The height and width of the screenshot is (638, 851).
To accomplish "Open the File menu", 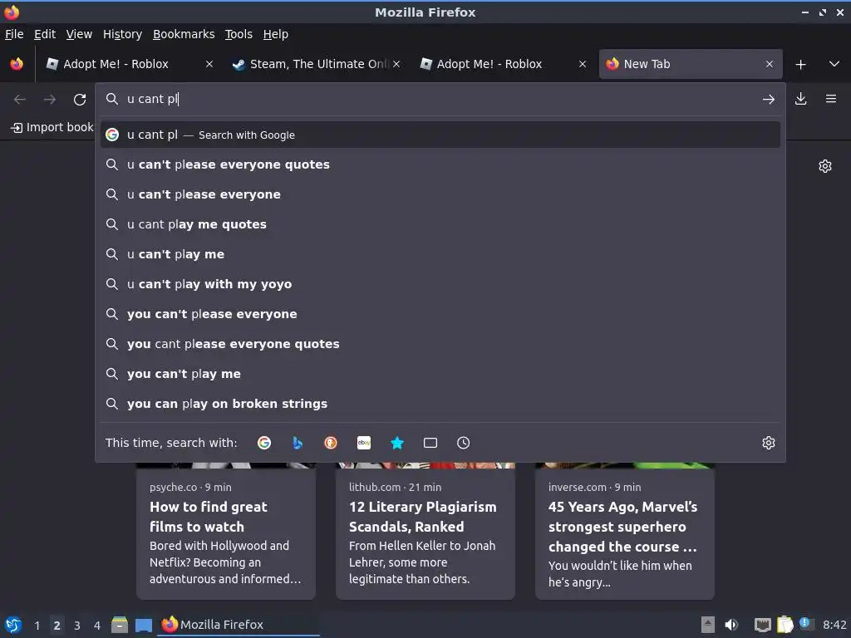I will [x=14, y=34].
